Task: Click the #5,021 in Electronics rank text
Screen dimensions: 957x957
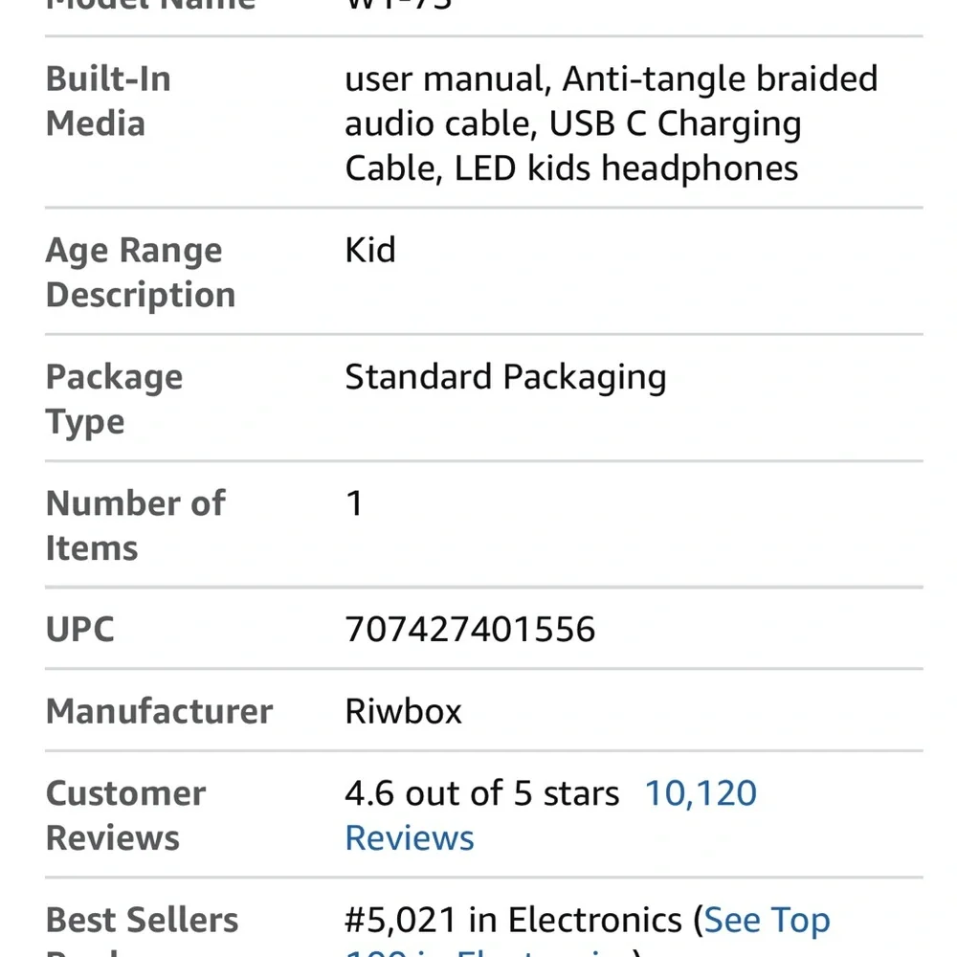Action: (513, 920)
